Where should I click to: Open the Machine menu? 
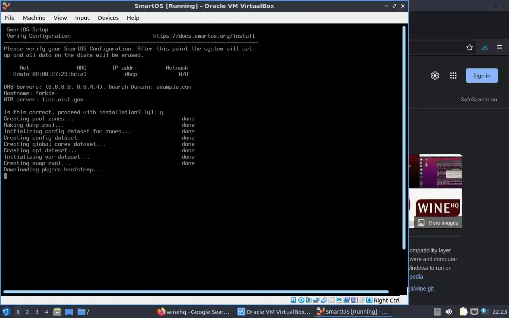click(x=34, y=17)
